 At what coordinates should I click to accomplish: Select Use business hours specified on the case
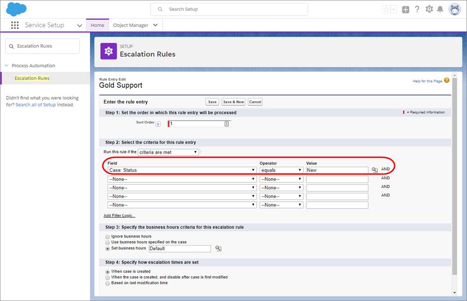[x=107, y=243]
